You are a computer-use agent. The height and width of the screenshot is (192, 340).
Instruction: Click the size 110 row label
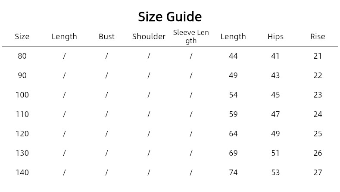point(22,114)
